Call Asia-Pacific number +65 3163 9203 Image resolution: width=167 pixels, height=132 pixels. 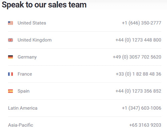click(x=145, y=125)
